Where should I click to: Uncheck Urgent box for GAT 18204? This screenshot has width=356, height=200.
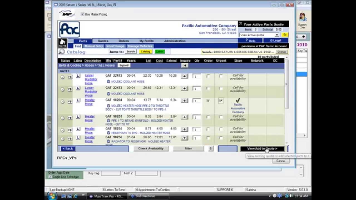tap(221, 101)
